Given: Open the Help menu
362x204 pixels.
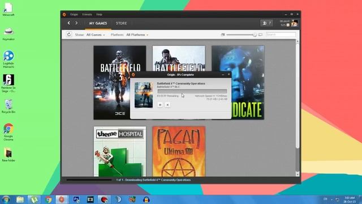Looking at the screenshot, I should pyautogui.click(x=100, y=14).
